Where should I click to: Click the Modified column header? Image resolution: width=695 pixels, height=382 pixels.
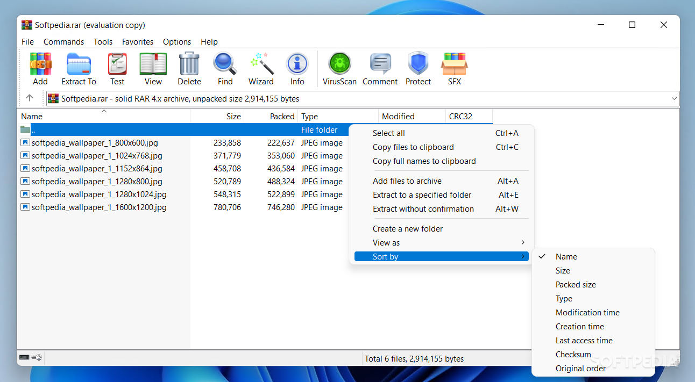(x=412, y=116)
